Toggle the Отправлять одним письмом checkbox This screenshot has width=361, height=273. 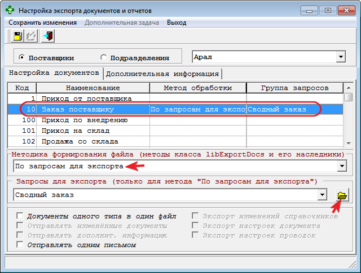(x=21, y=245)
